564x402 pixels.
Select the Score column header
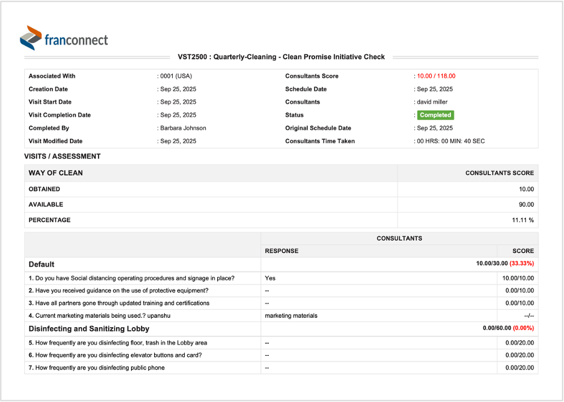click(x=523, y=251)
